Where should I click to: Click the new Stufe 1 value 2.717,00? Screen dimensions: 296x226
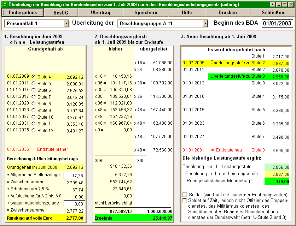(281, 57)
